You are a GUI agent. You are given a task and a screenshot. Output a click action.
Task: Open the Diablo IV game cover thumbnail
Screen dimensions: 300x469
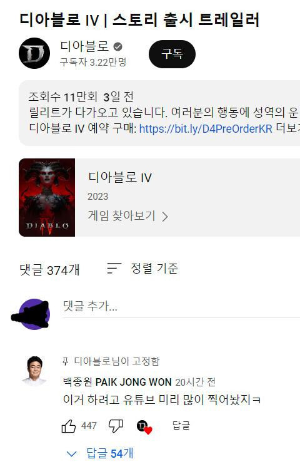point(47,197)
